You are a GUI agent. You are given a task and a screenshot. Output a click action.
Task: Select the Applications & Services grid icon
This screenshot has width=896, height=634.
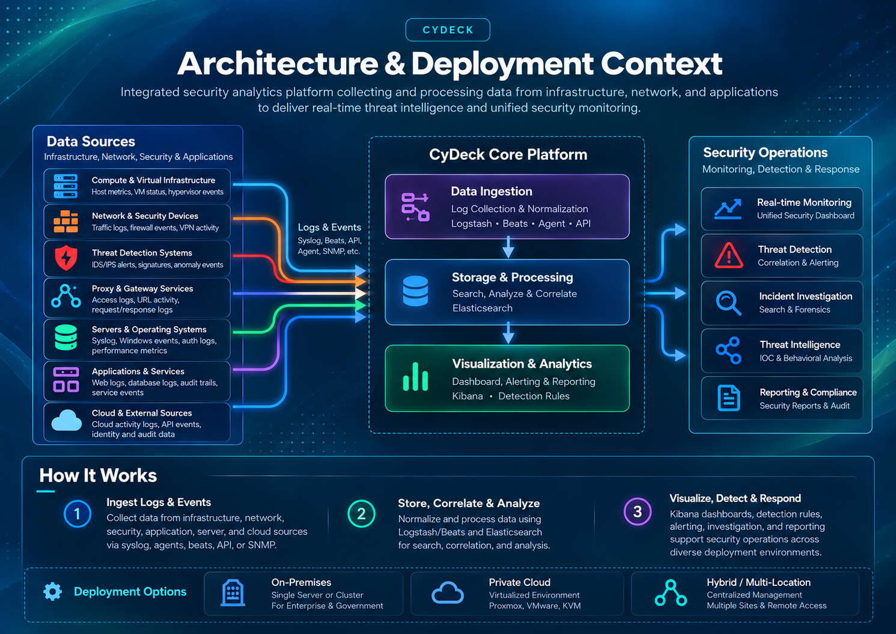(66, 380)
